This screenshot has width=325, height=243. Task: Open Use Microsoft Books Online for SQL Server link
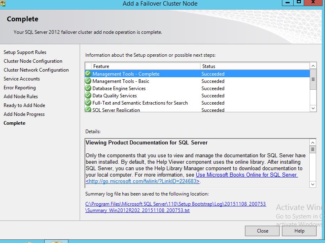pyautogui.click(x=247, y=175)
